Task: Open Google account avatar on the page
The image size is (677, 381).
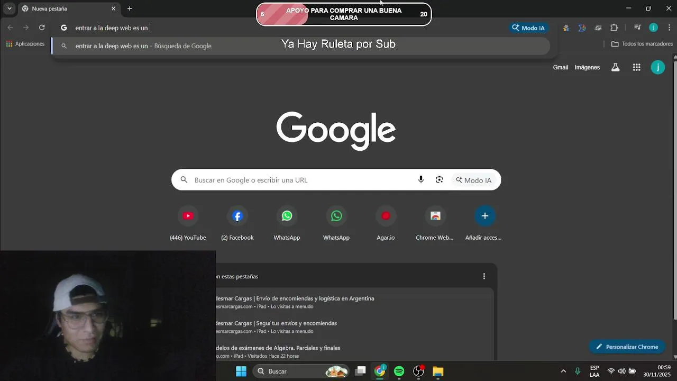Action: [657, 67]
